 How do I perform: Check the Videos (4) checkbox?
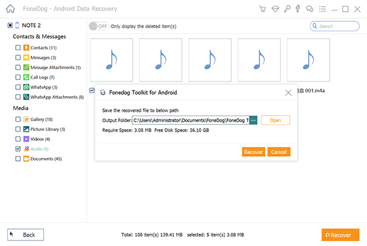pyautogui.click(x=18, y=139)
